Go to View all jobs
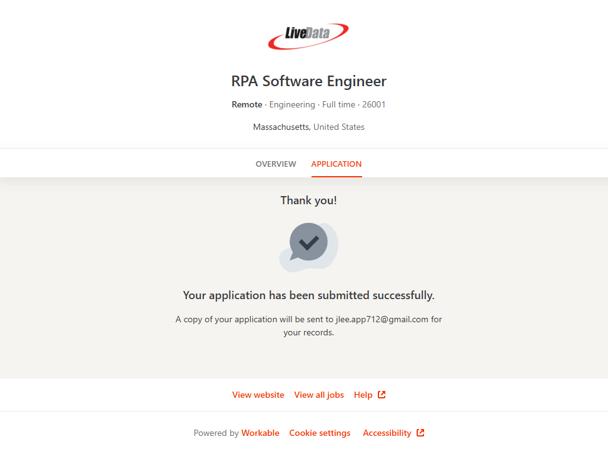Viewport: 608px width, 454px height. [319, 395]
